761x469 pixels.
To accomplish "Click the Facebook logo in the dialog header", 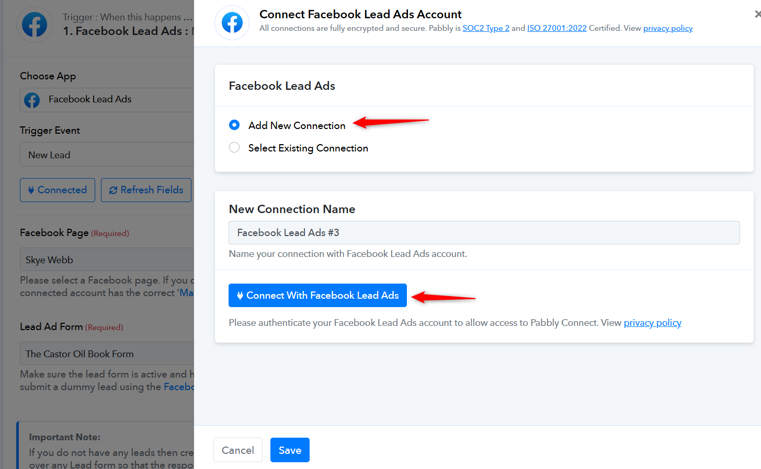I will pos(232,22).
